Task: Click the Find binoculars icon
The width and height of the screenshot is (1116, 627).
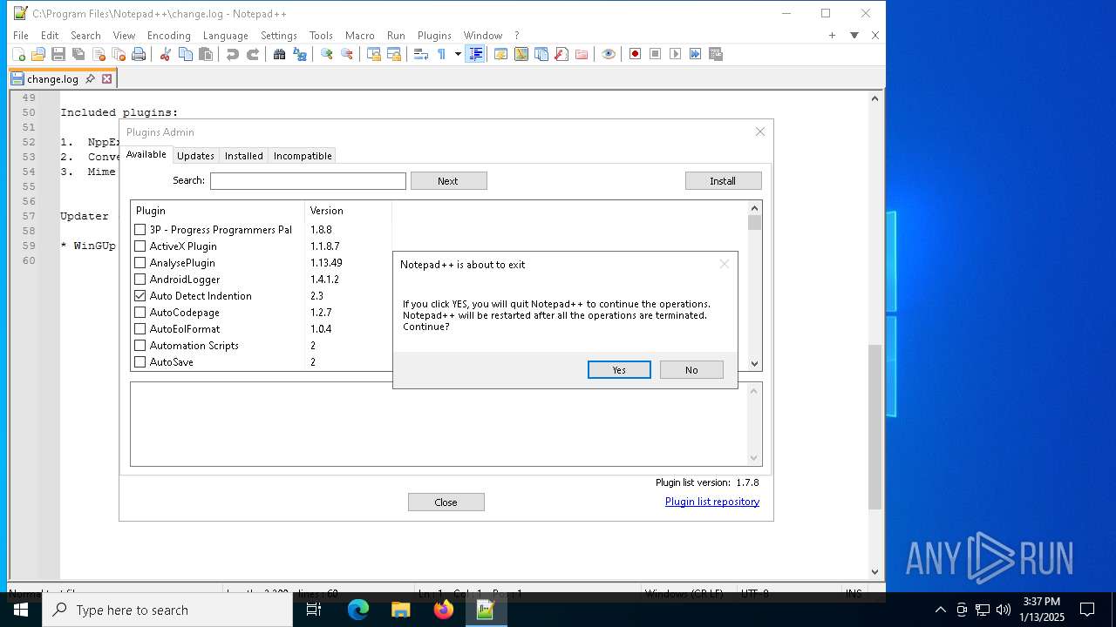Action: click(279, 54)
